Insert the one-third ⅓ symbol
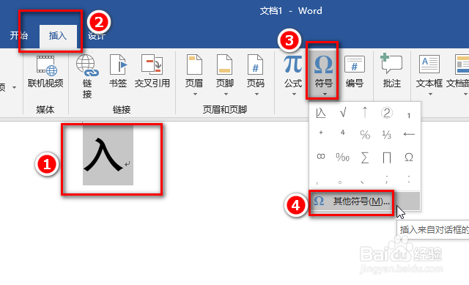 (x=387, y=135)
